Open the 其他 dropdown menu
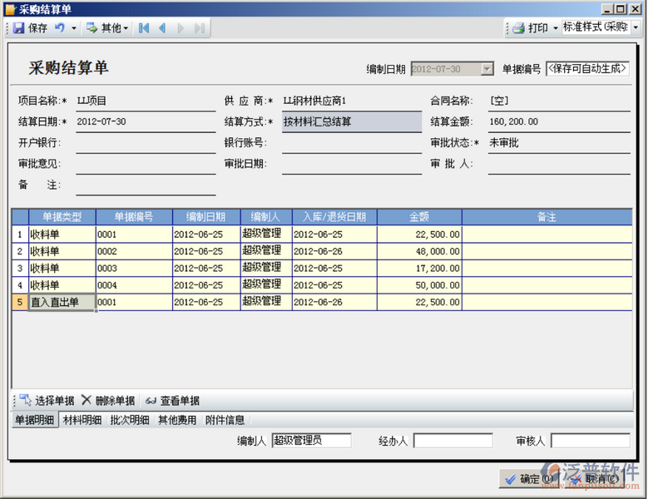The image size is (648, 499). click(108, 28)
